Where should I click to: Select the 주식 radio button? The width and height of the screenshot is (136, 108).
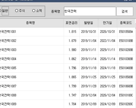20,11
